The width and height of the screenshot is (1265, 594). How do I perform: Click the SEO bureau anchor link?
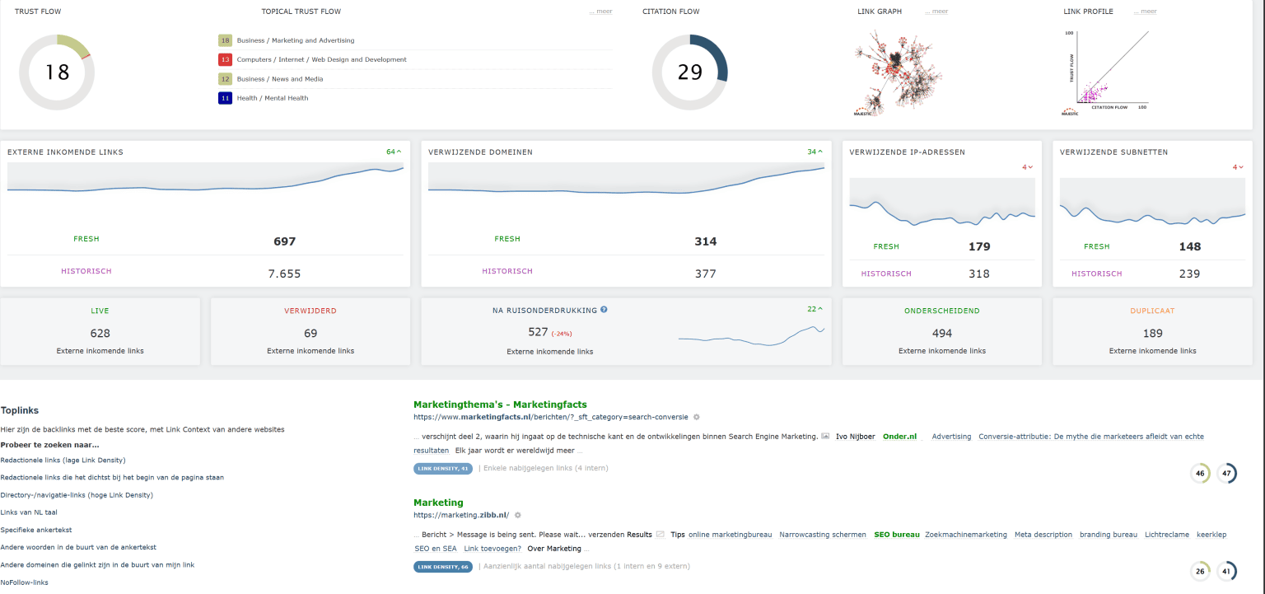896,535
